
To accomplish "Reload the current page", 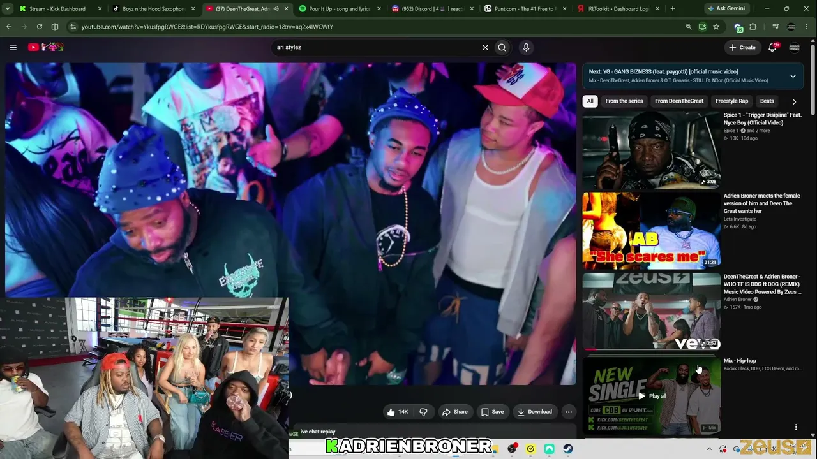I will pyautogui.click(x=40, y=27).
